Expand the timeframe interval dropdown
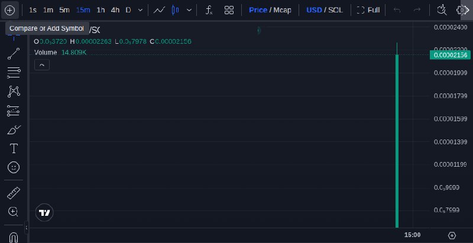473x243 pixels. pyautogui.click(x=140, y=10)
